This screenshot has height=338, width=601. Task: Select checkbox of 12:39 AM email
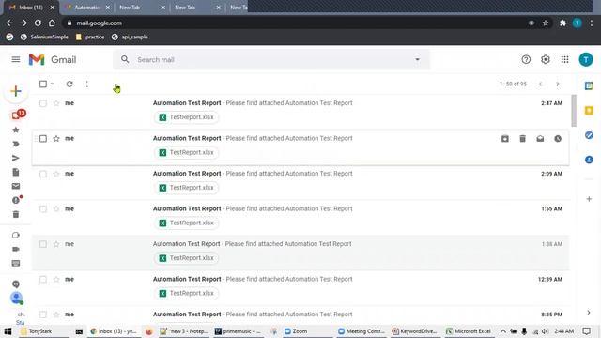[x=43, y=280]
